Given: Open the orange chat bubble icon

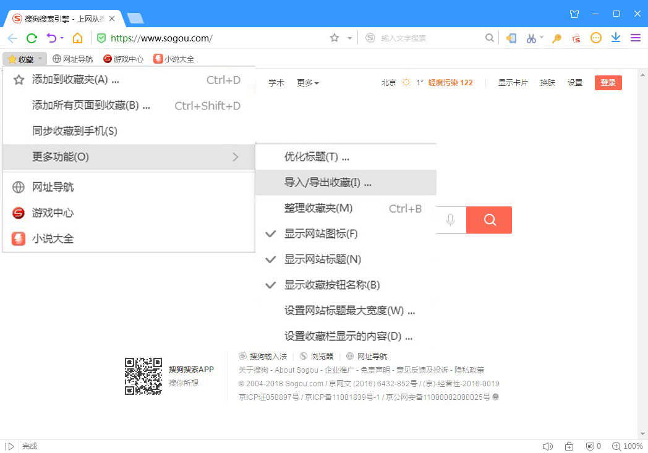Looking at the screenshot, I should (x=595, y=38).
